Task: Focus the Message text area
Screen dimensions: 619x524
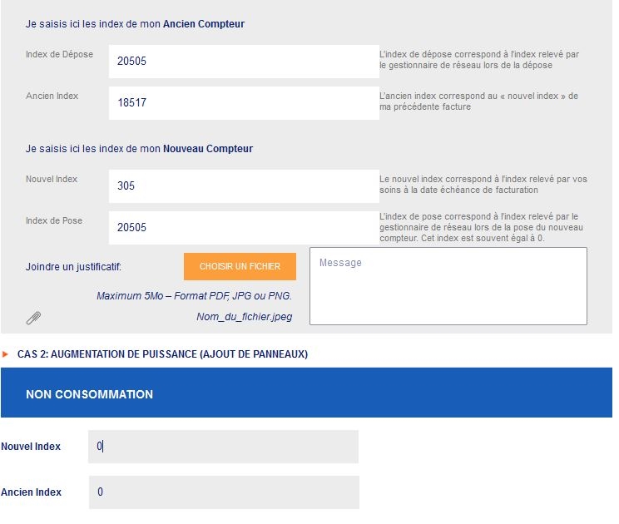Action: [x=448, y=285]
